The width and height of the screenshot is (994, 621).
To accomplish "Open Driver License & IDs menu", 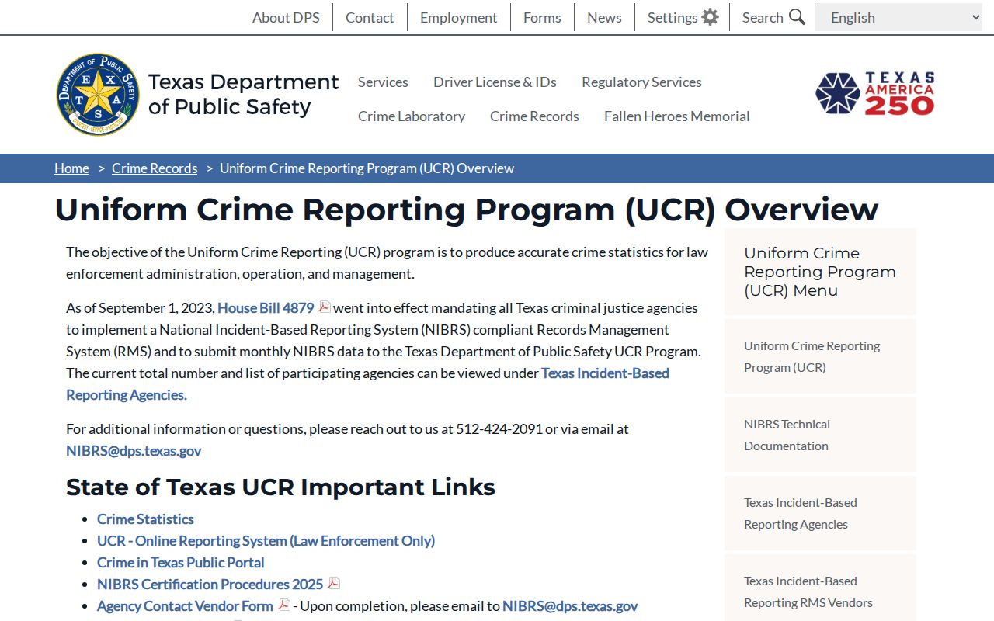I will tap(495, 82).
